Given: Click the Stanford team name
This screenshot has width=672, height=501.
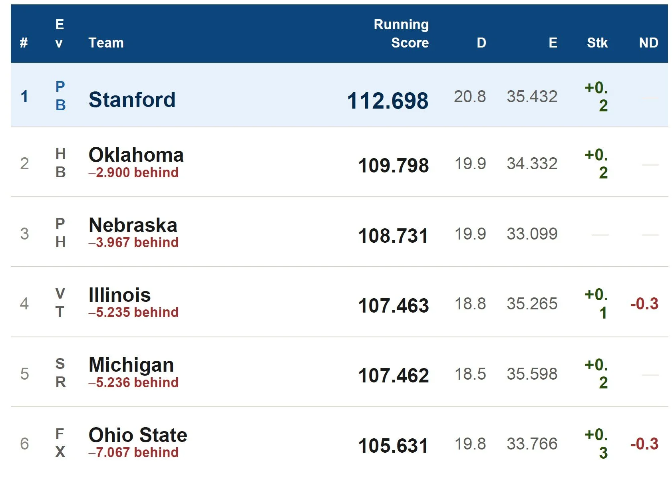Looking at the screenshot, I should 132,100.
